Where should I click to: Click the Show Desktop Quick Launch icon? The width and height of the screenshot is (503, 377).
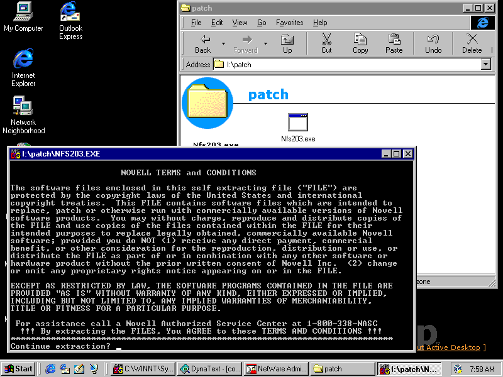point(79,369)
